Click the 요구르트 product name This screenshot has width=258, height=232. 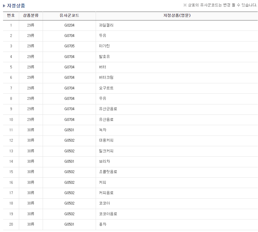(105, 88)
